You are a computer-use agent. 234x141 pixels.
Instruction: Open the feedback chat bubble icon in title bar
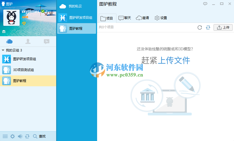(205, 4)
